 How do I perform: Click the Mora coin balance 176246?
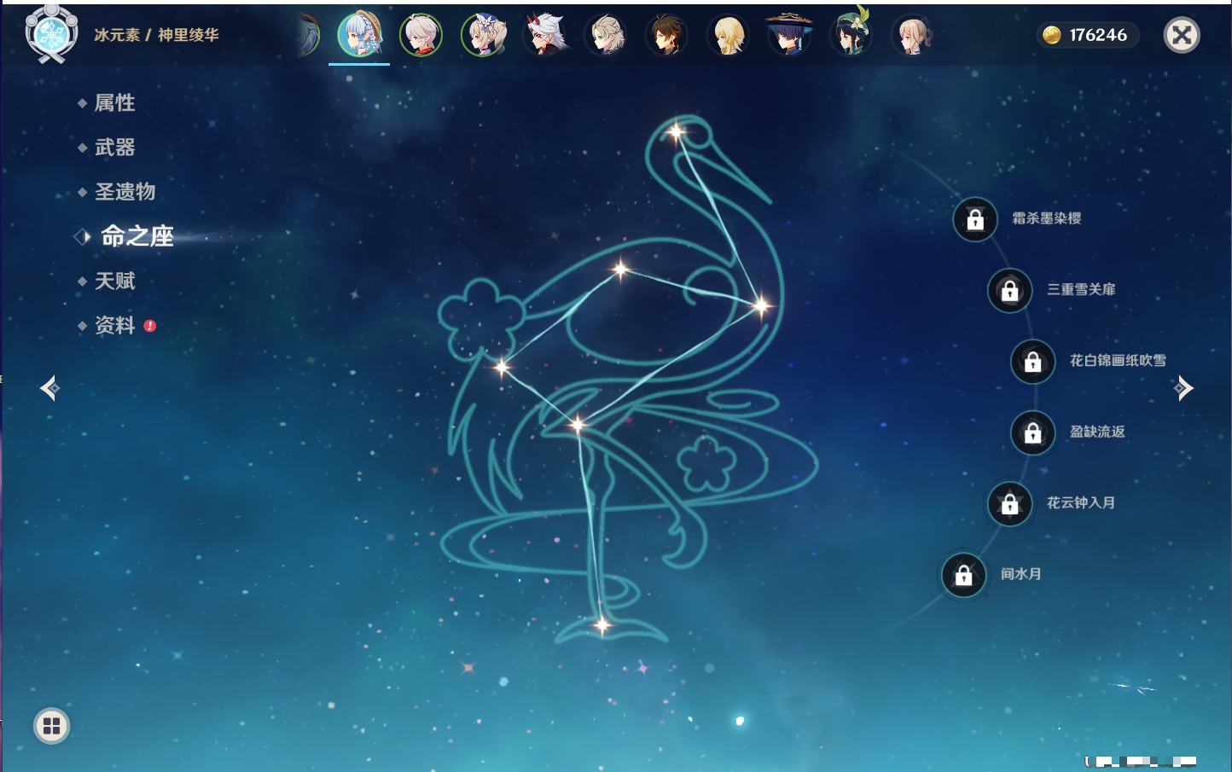pos(1088,35)
